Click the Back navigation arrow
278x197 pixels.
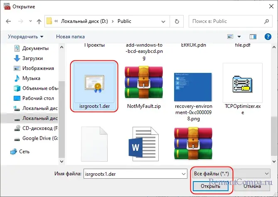[8, 21]
